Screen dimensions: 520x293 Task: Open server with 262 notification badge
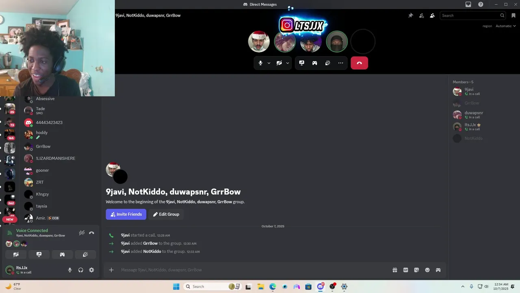point(10,200)
